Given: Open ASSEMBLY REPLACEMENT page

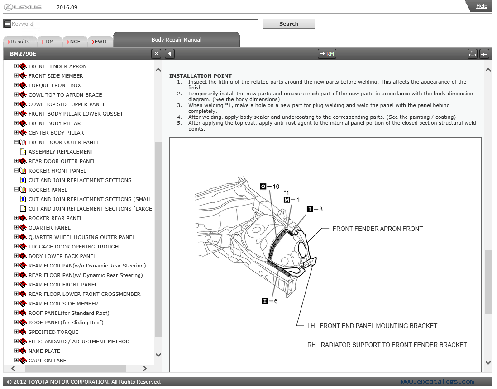Looking at the screenshot, I should click(61, 152).
